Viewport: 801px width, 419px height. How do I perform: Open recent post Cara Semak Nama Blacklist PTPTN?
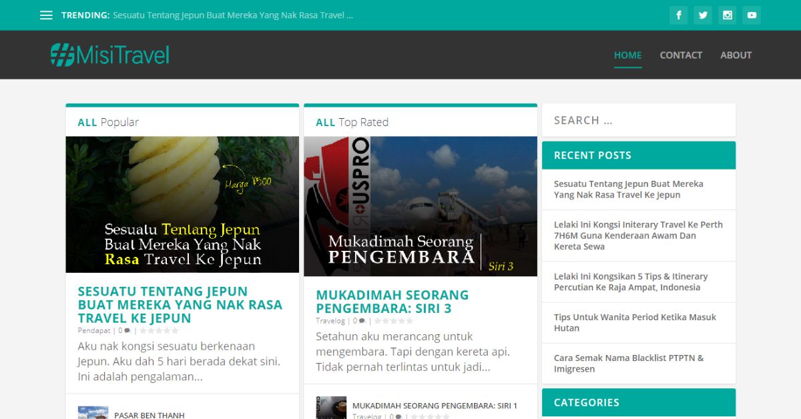point(629,363)
